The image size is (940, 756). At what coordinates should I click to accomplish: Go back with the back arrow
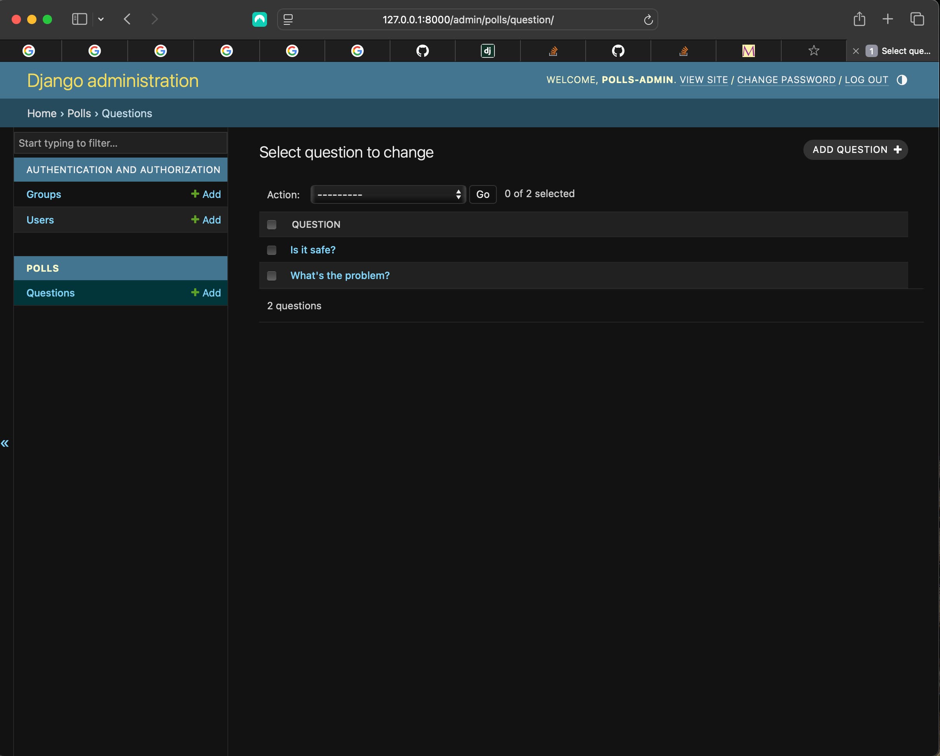(x=127, y=19)
